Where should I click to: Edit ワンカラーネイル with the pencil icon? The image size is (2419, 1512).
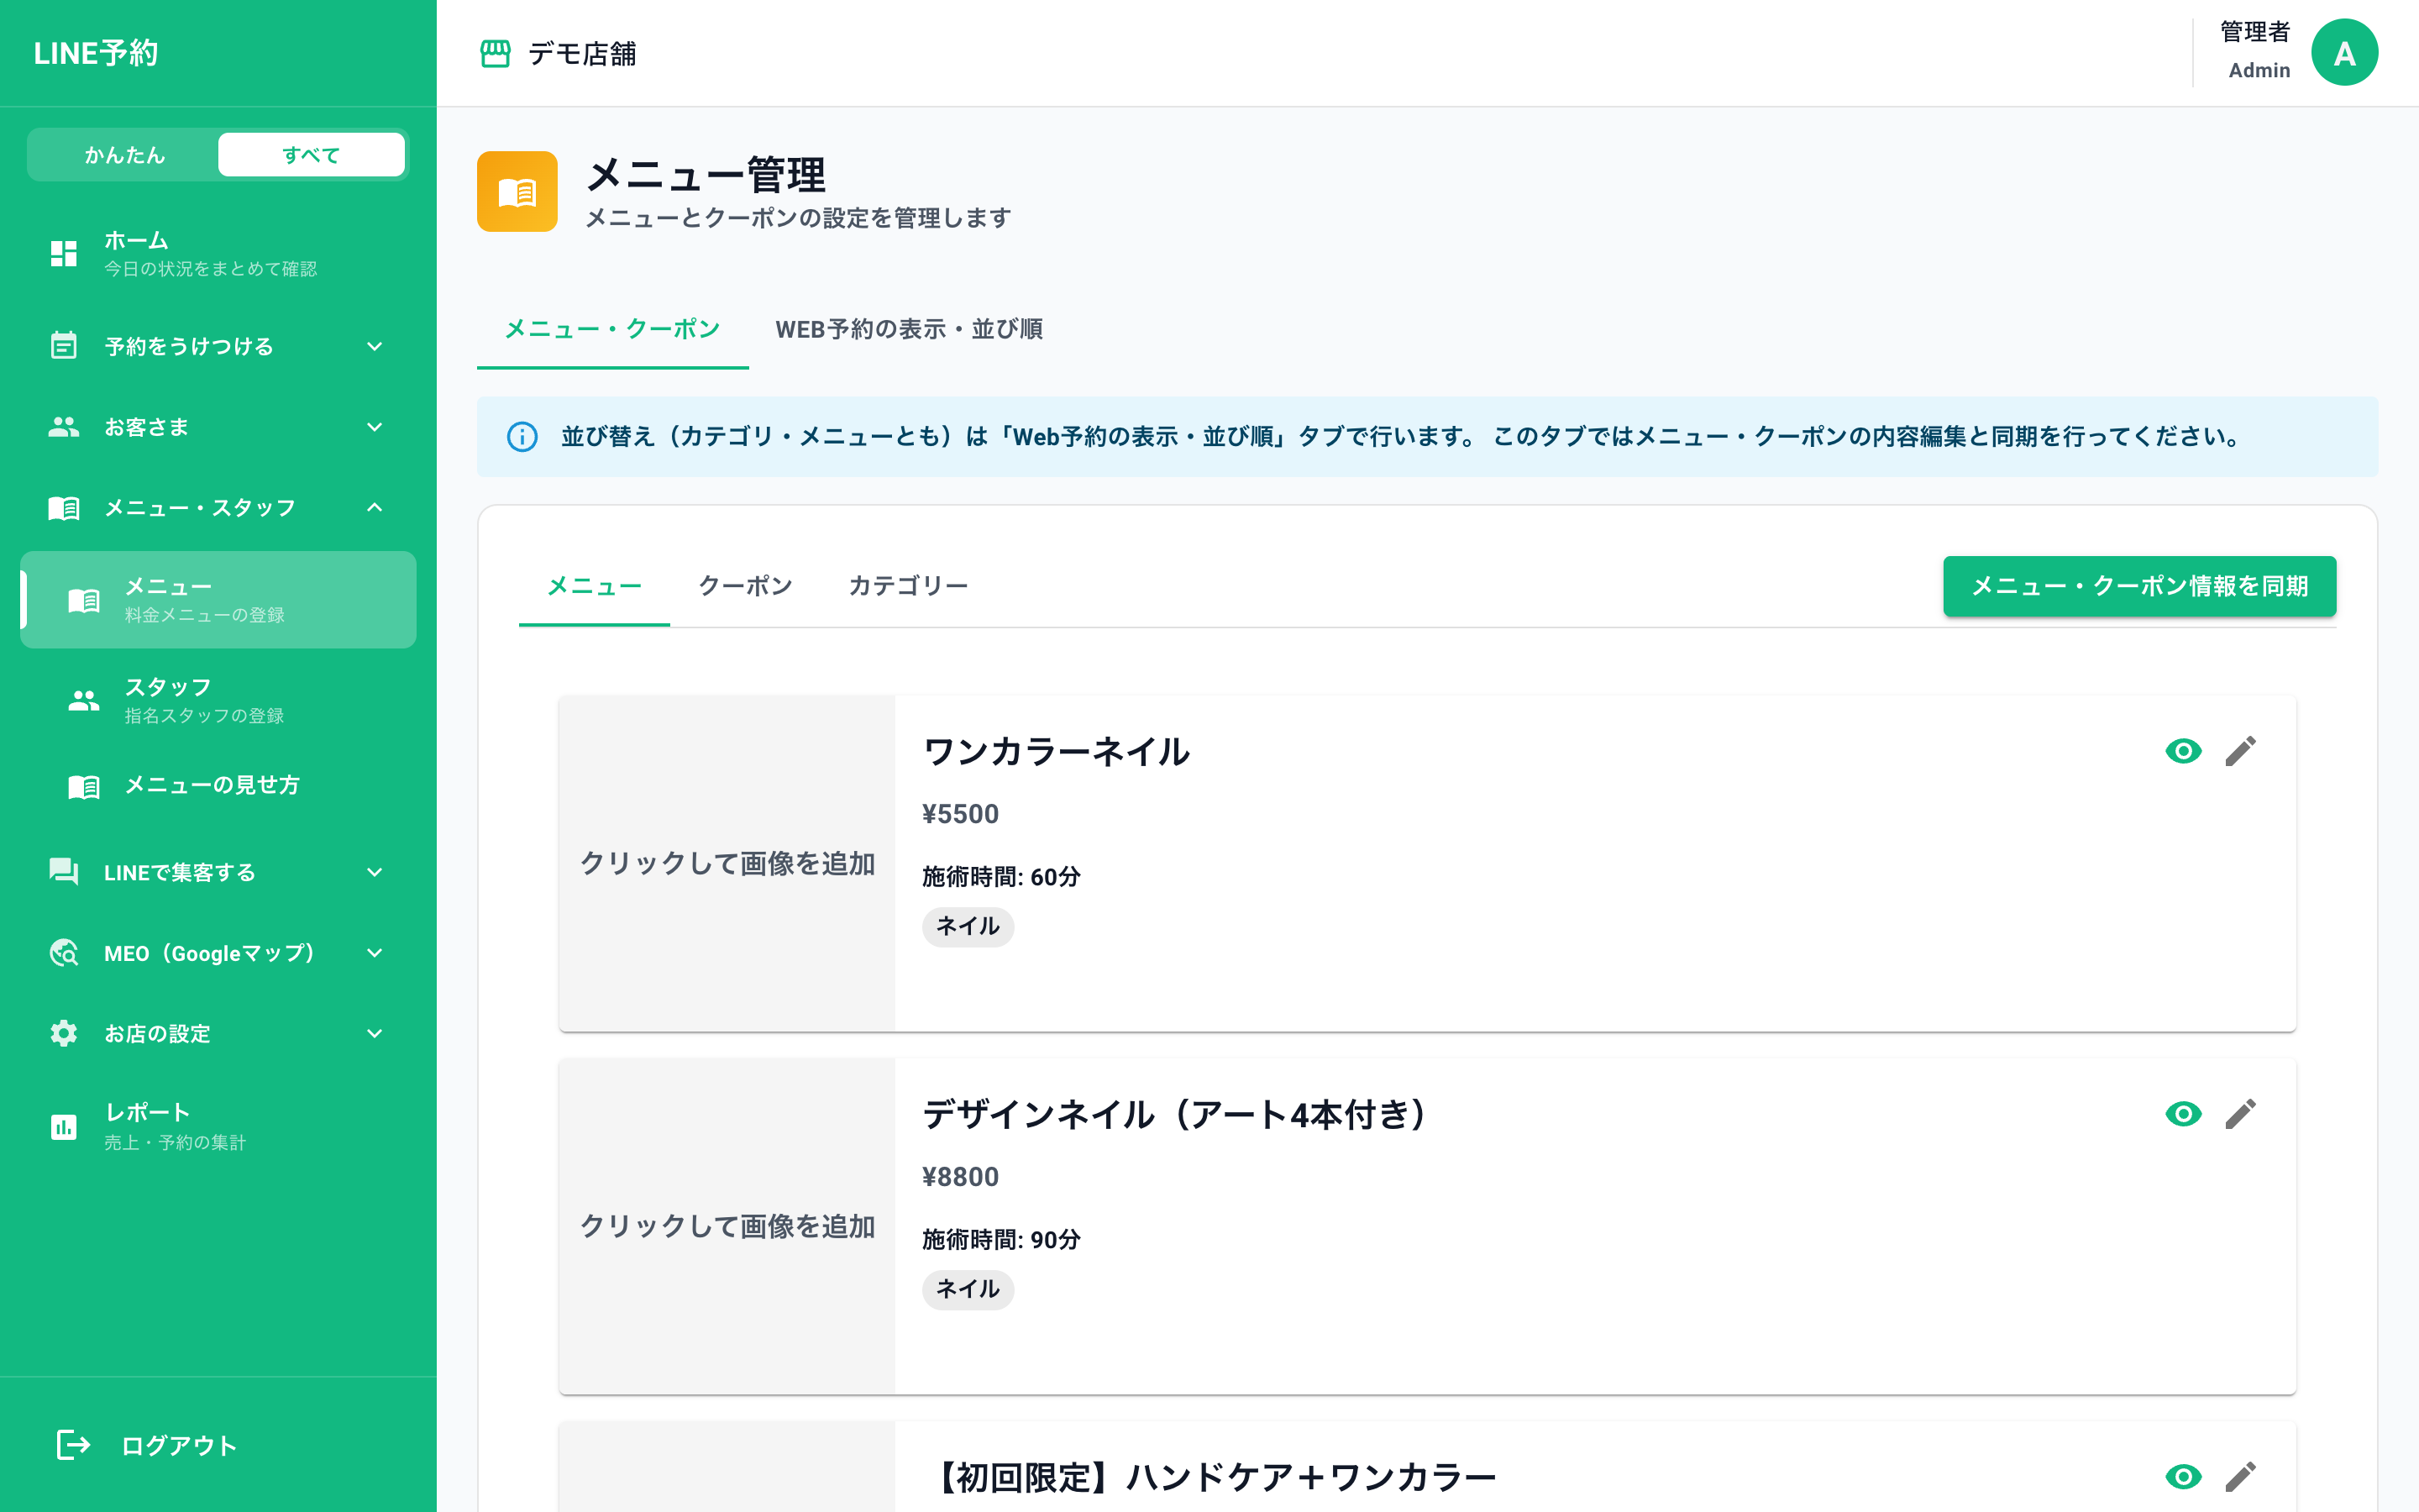[x=2240, y=751]
